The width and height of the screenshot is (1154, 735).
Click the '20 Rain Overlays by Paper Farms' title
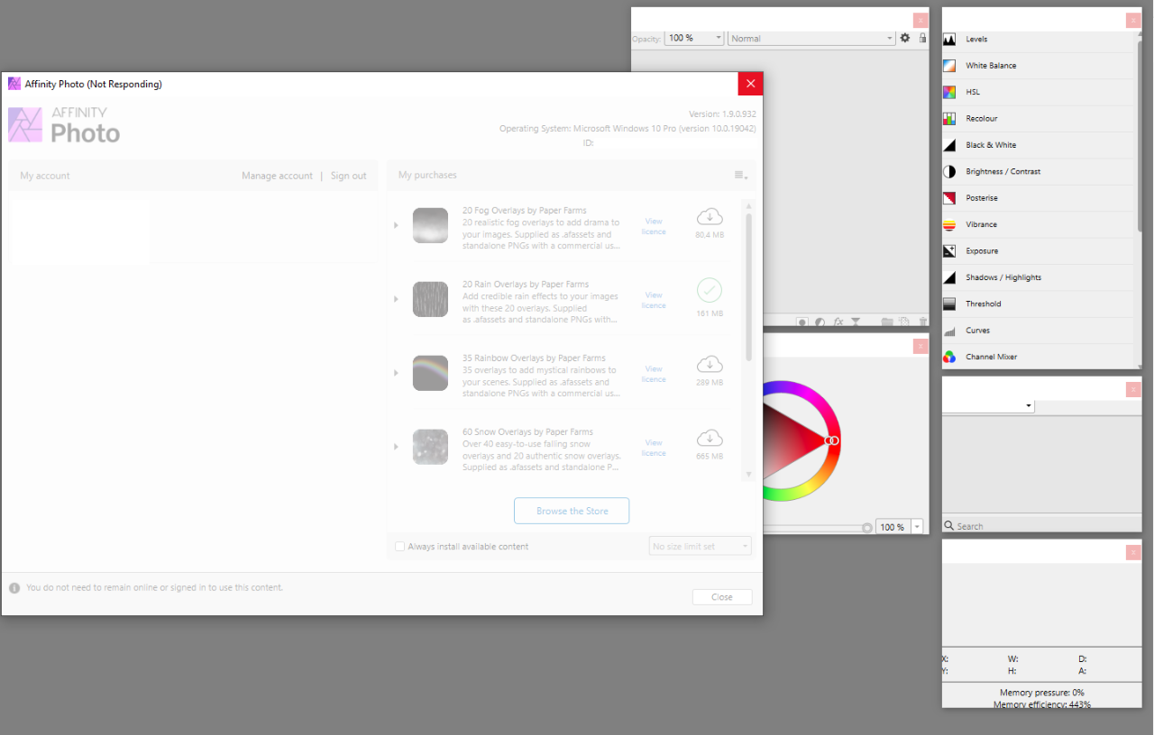pyautogui.click(x=526, y=285)
